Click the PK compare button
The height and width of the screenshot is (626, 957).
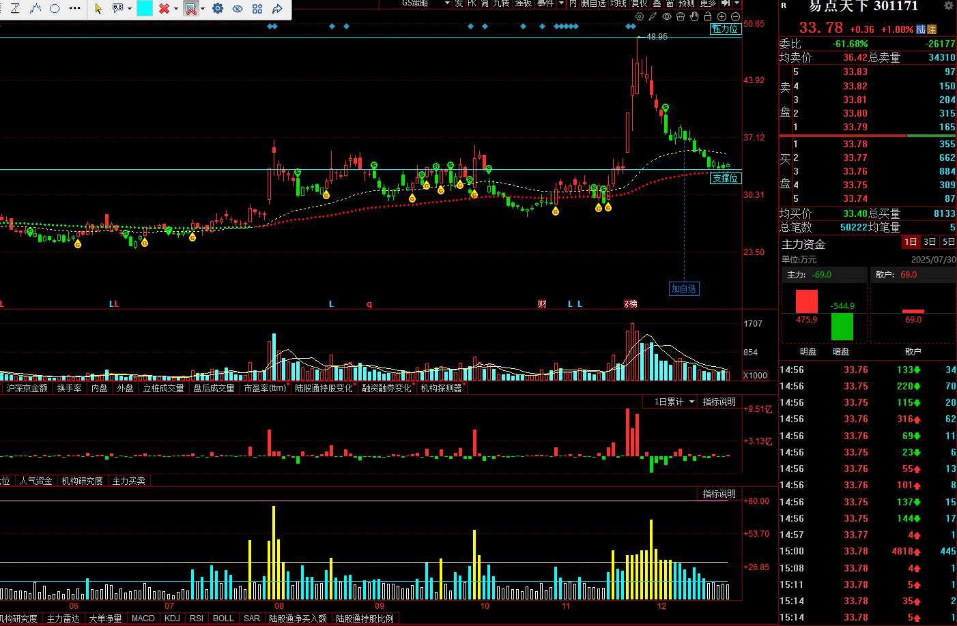pyautogui.click(x=472, y=3)
